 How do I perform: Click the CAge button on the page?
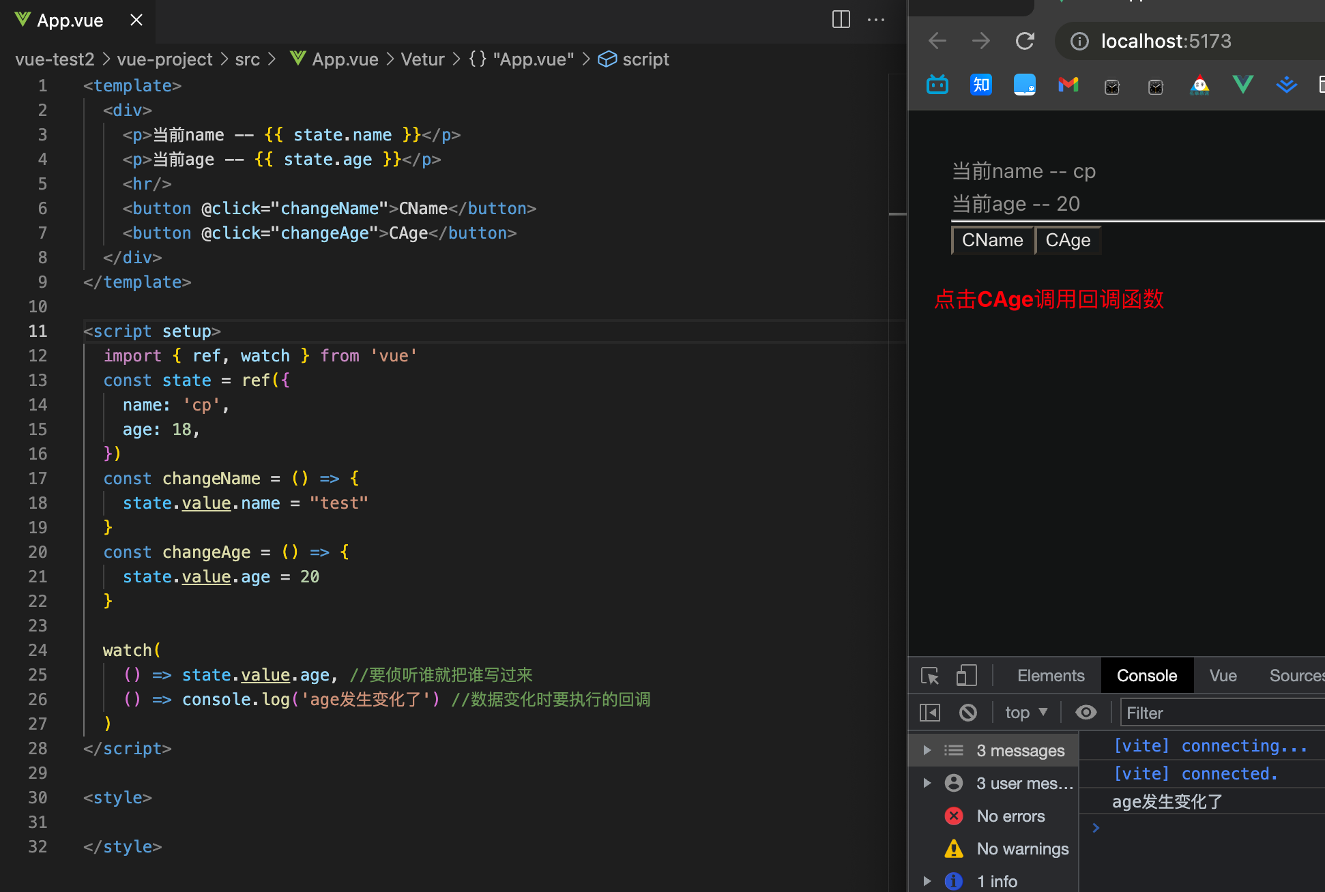coord(1068,240)
